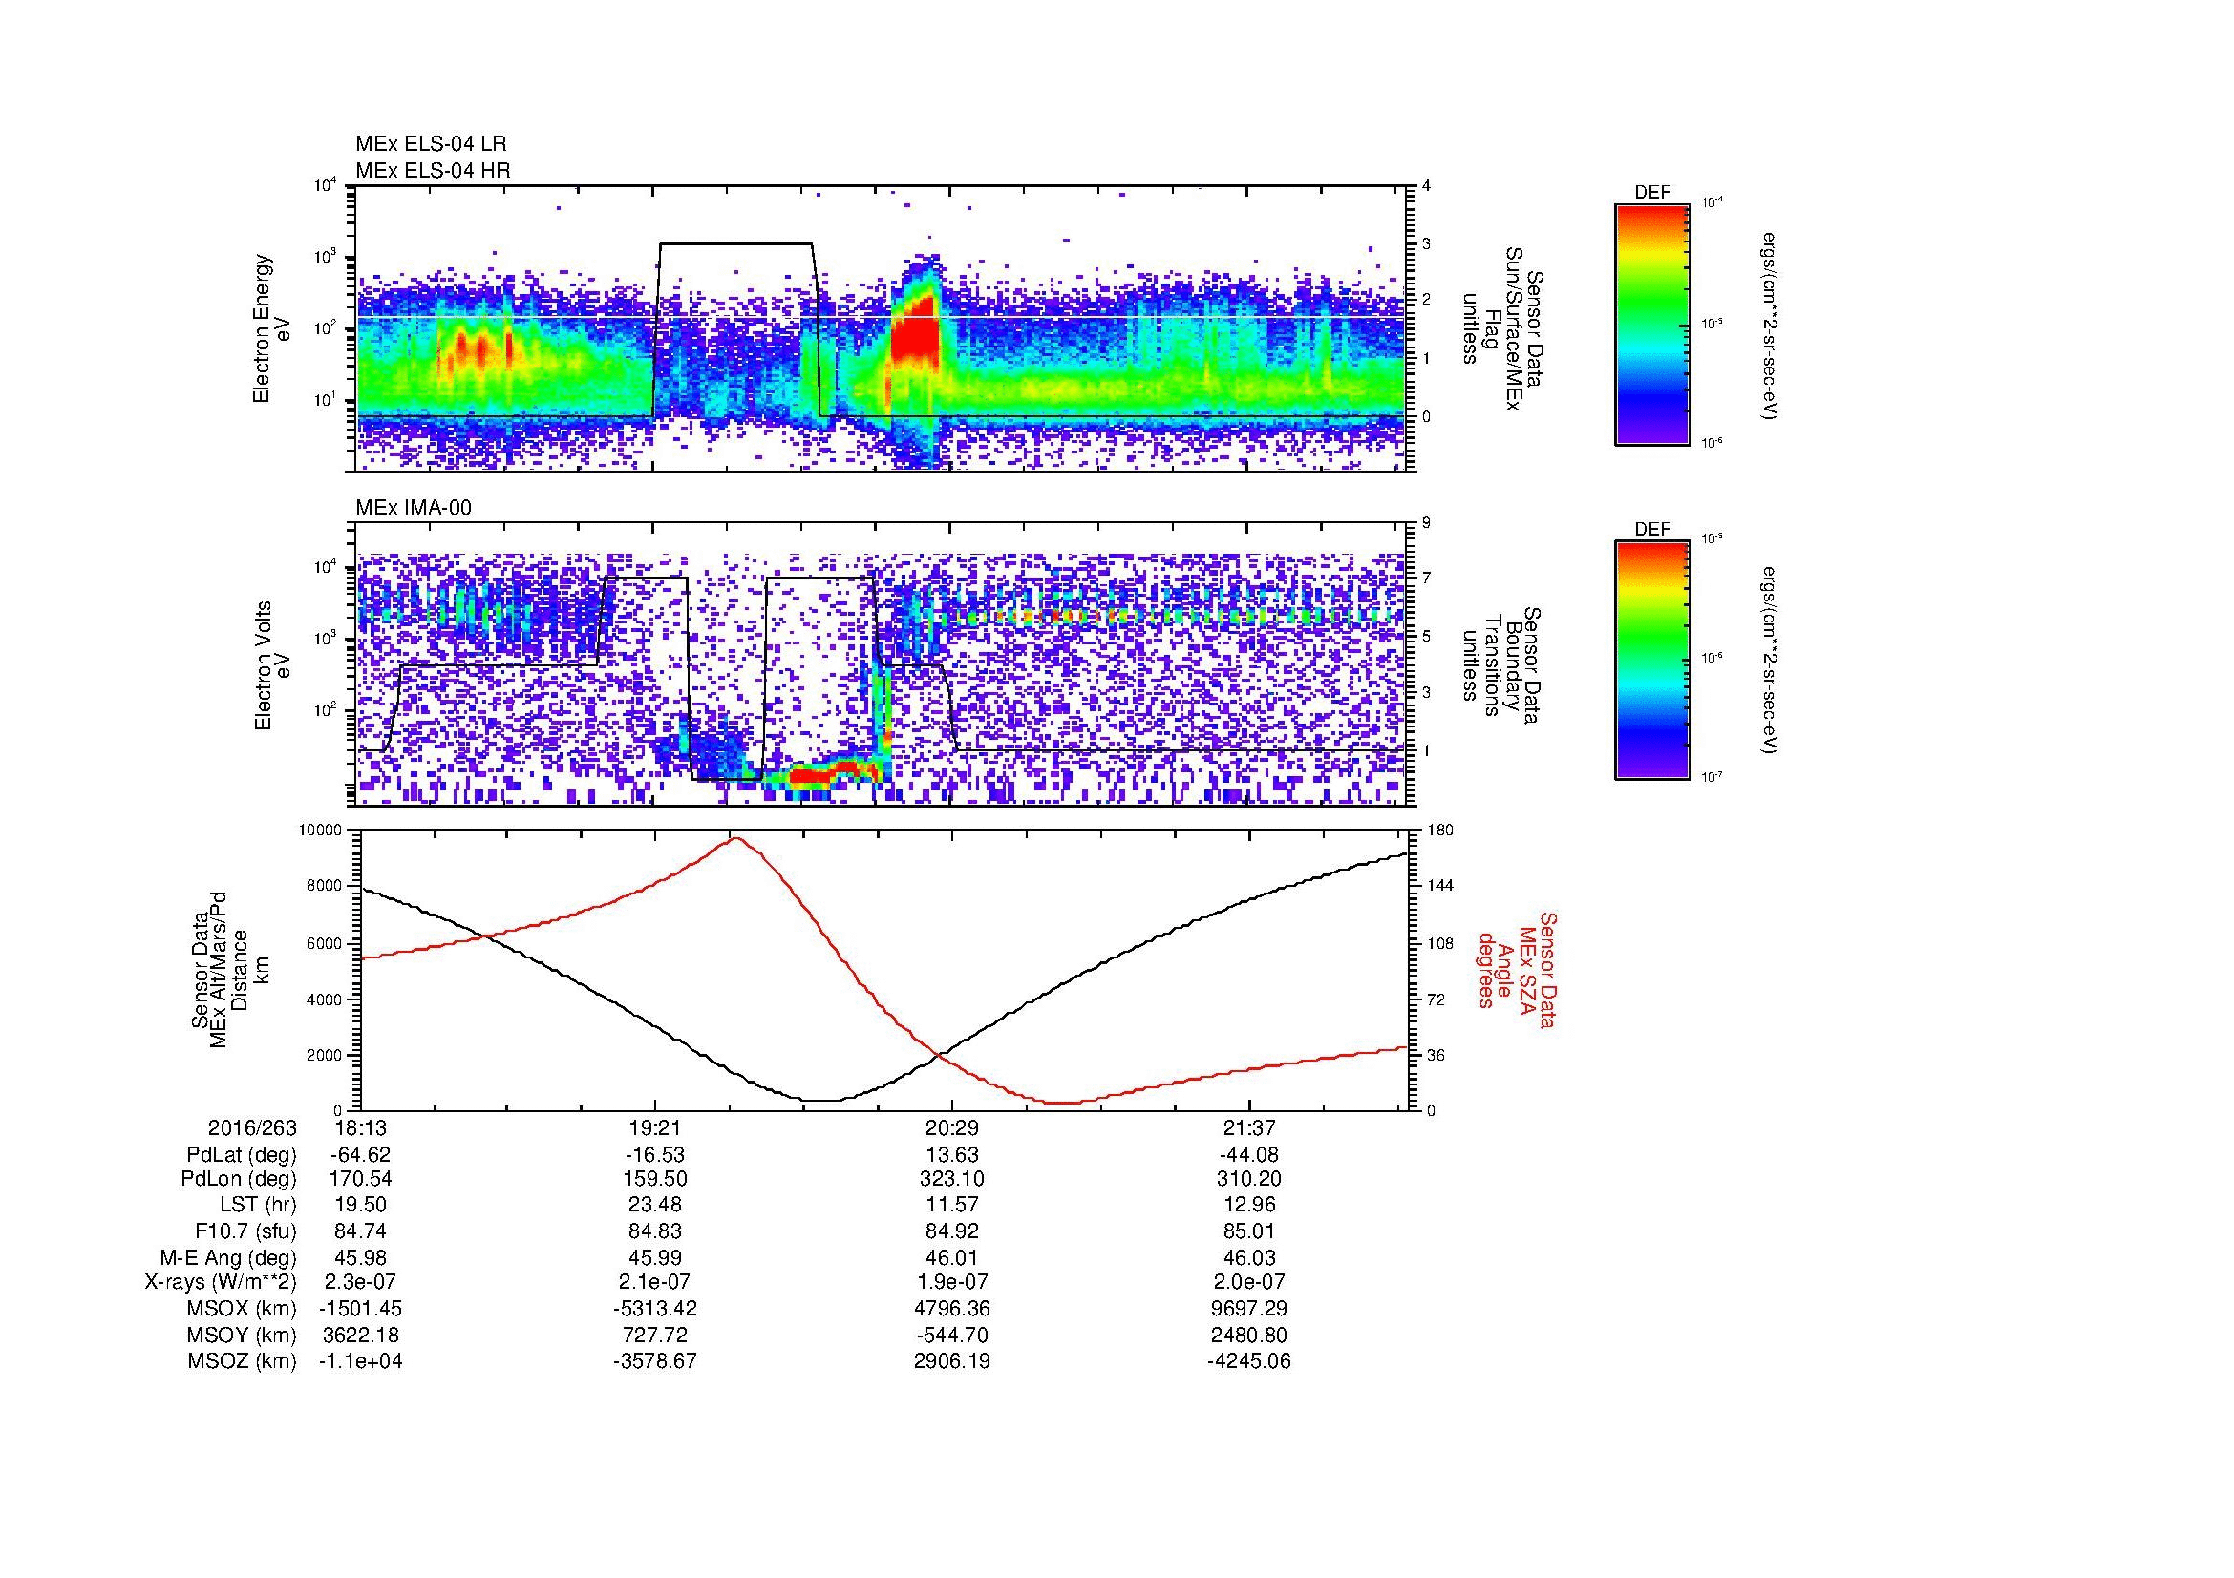The height and width of the screenshot is (1578, 2234).
Task: Click the top colorbar units label ergs/(cm**2-sr-sec-eV)
Action: tap(1767, 325)
